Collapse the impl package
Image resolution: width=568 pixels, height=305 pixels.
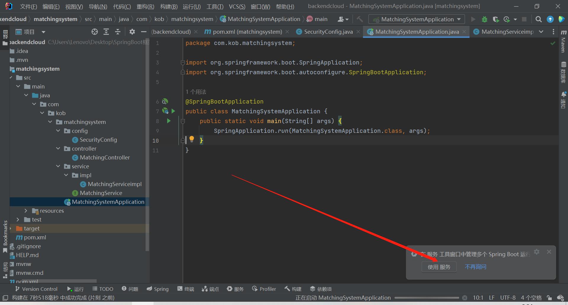66,175
